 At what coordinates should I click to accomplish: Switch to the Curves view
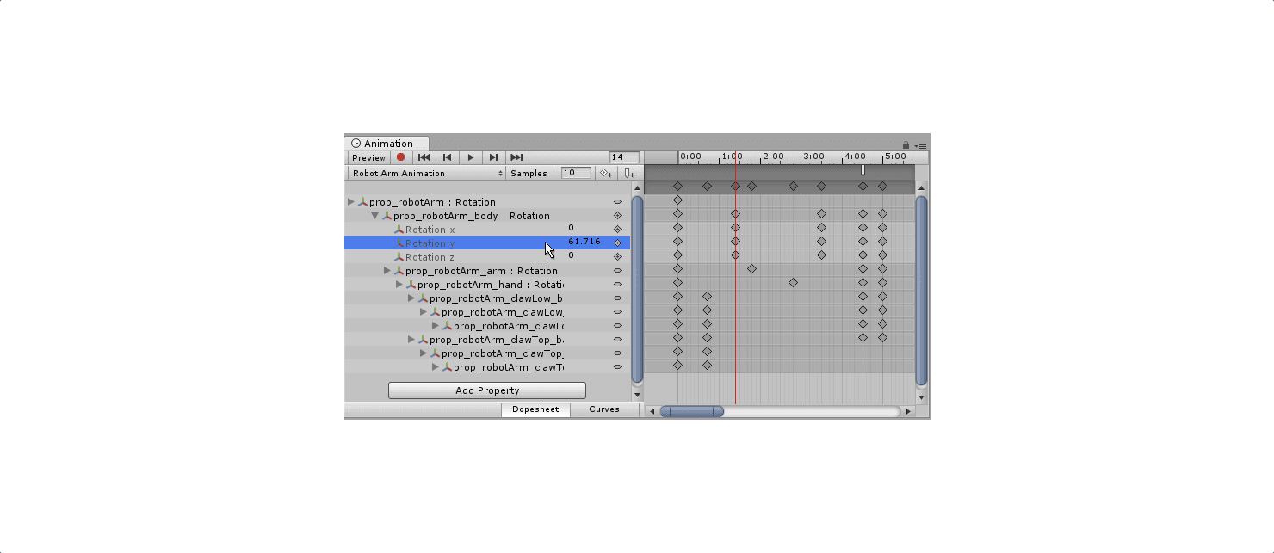point(605,409)
